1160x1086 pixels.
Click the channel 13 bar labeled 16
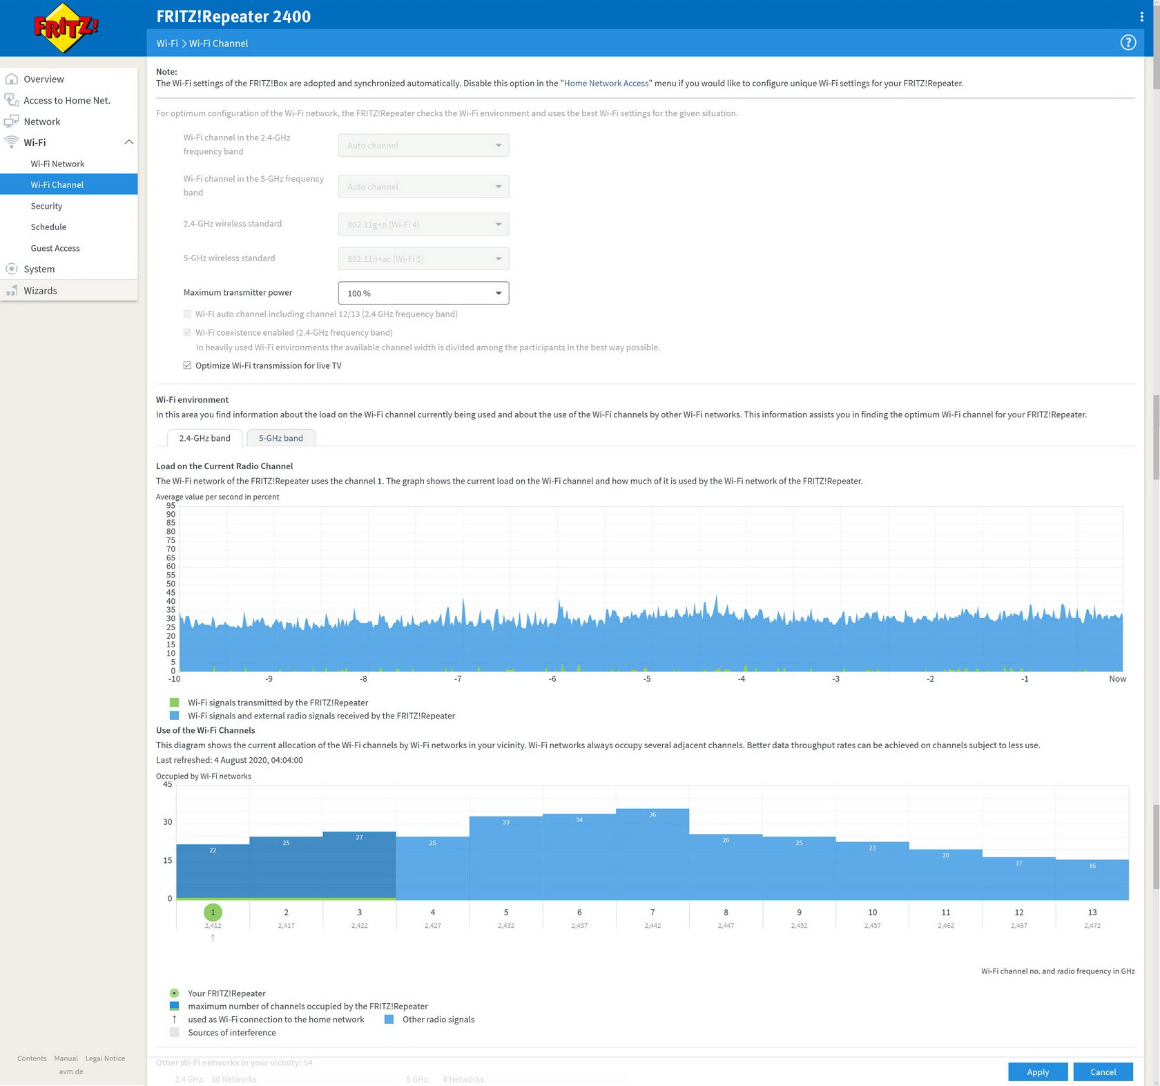1092,880
